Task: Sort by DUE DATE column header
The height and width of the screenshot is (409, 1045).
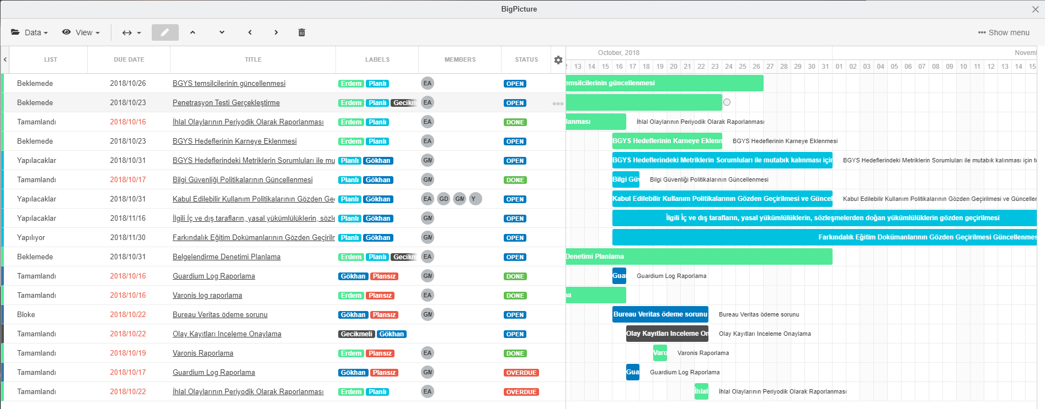Action: pos(129,59)
